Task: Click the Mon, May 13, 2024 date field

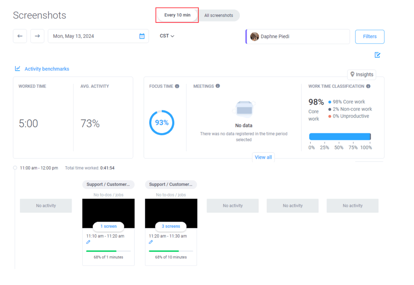Action: coord(98,36)
